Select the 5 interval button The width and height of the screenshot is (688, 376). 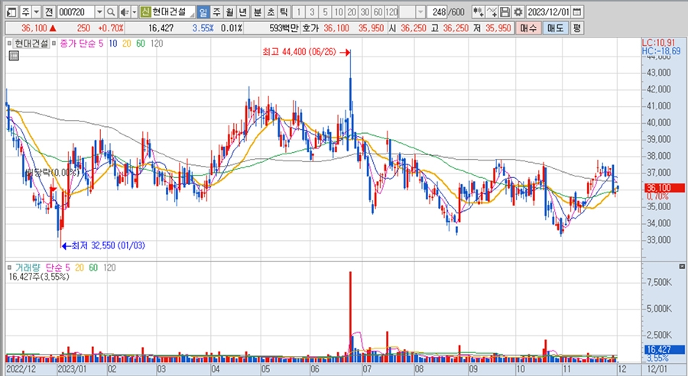[x=325, y=12]
